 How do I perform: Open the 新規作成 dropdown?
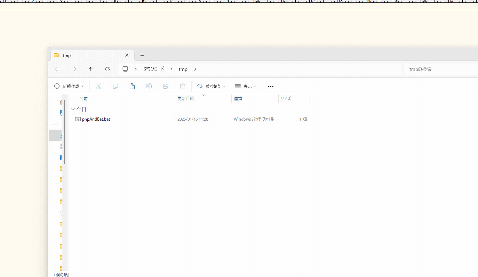(69, 86)
